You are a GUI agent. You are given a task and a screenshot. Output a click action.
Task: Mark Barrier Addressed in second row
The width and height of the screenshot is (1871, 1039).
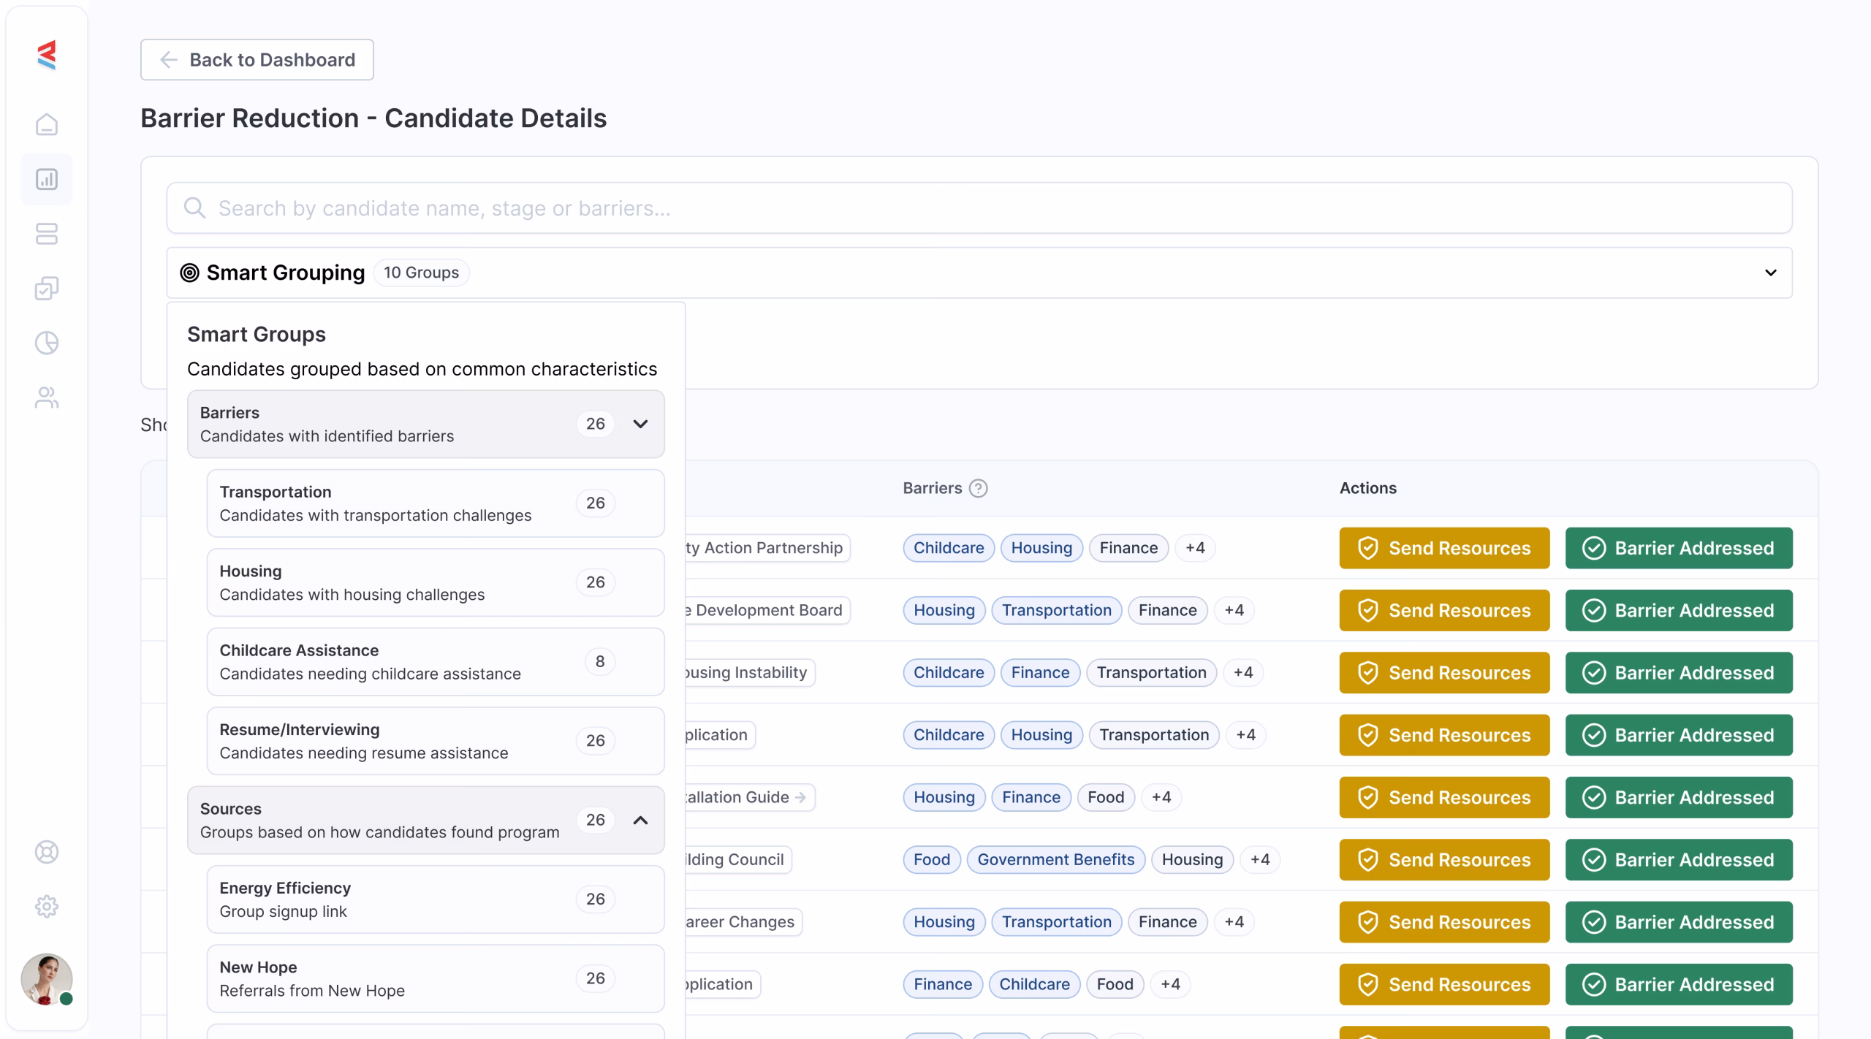[1679, 610]
